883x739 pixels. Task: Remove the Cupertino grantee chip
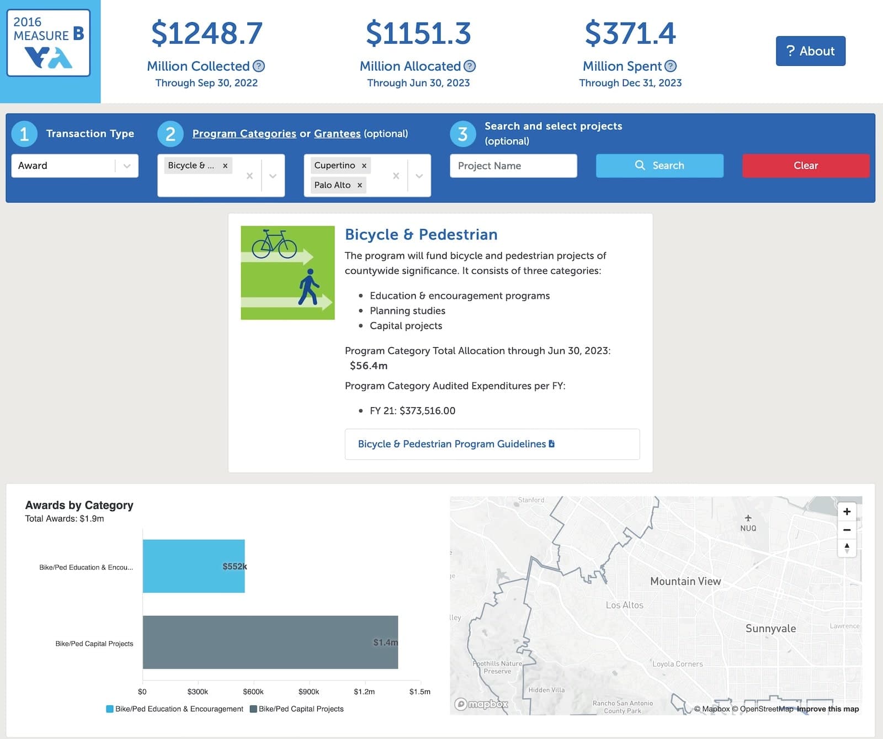364,166
